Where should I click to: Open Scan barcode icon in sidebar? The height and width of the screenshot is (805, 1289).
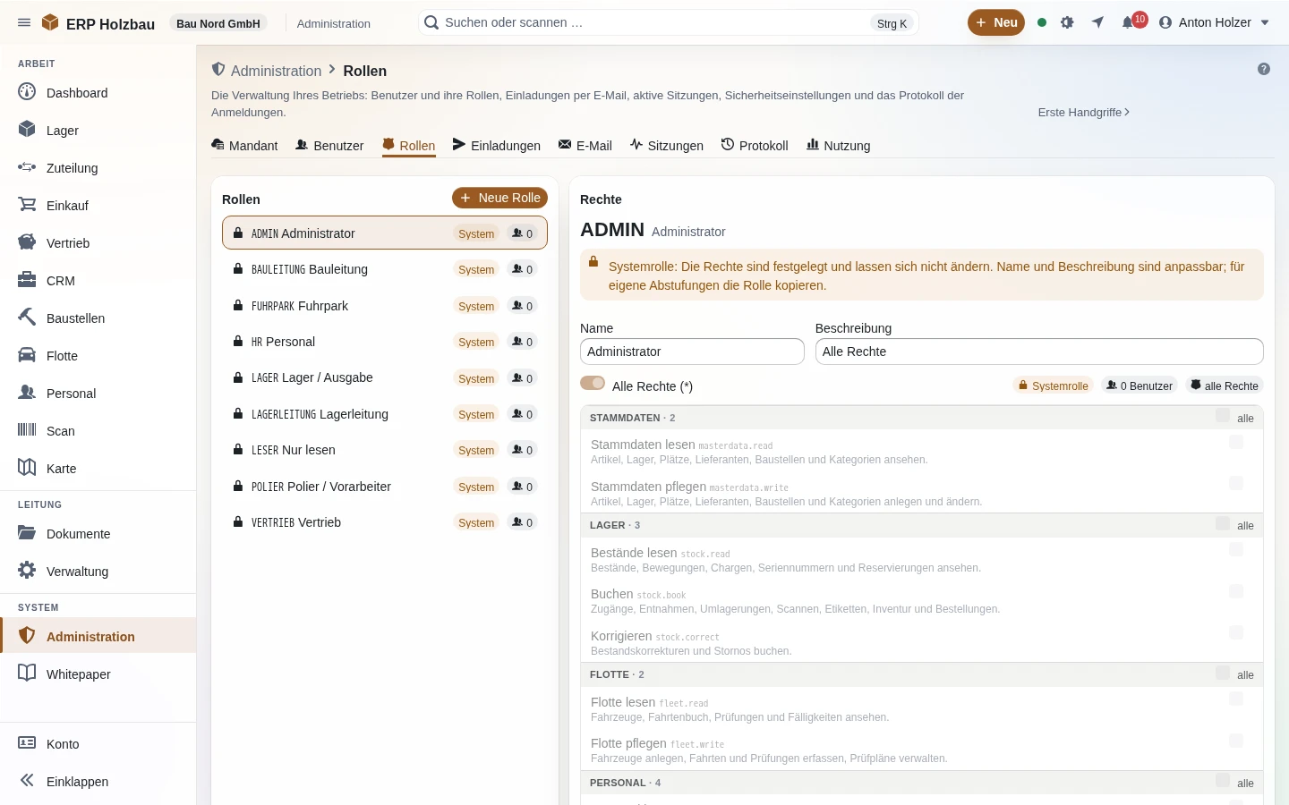[x=27, y=430]
